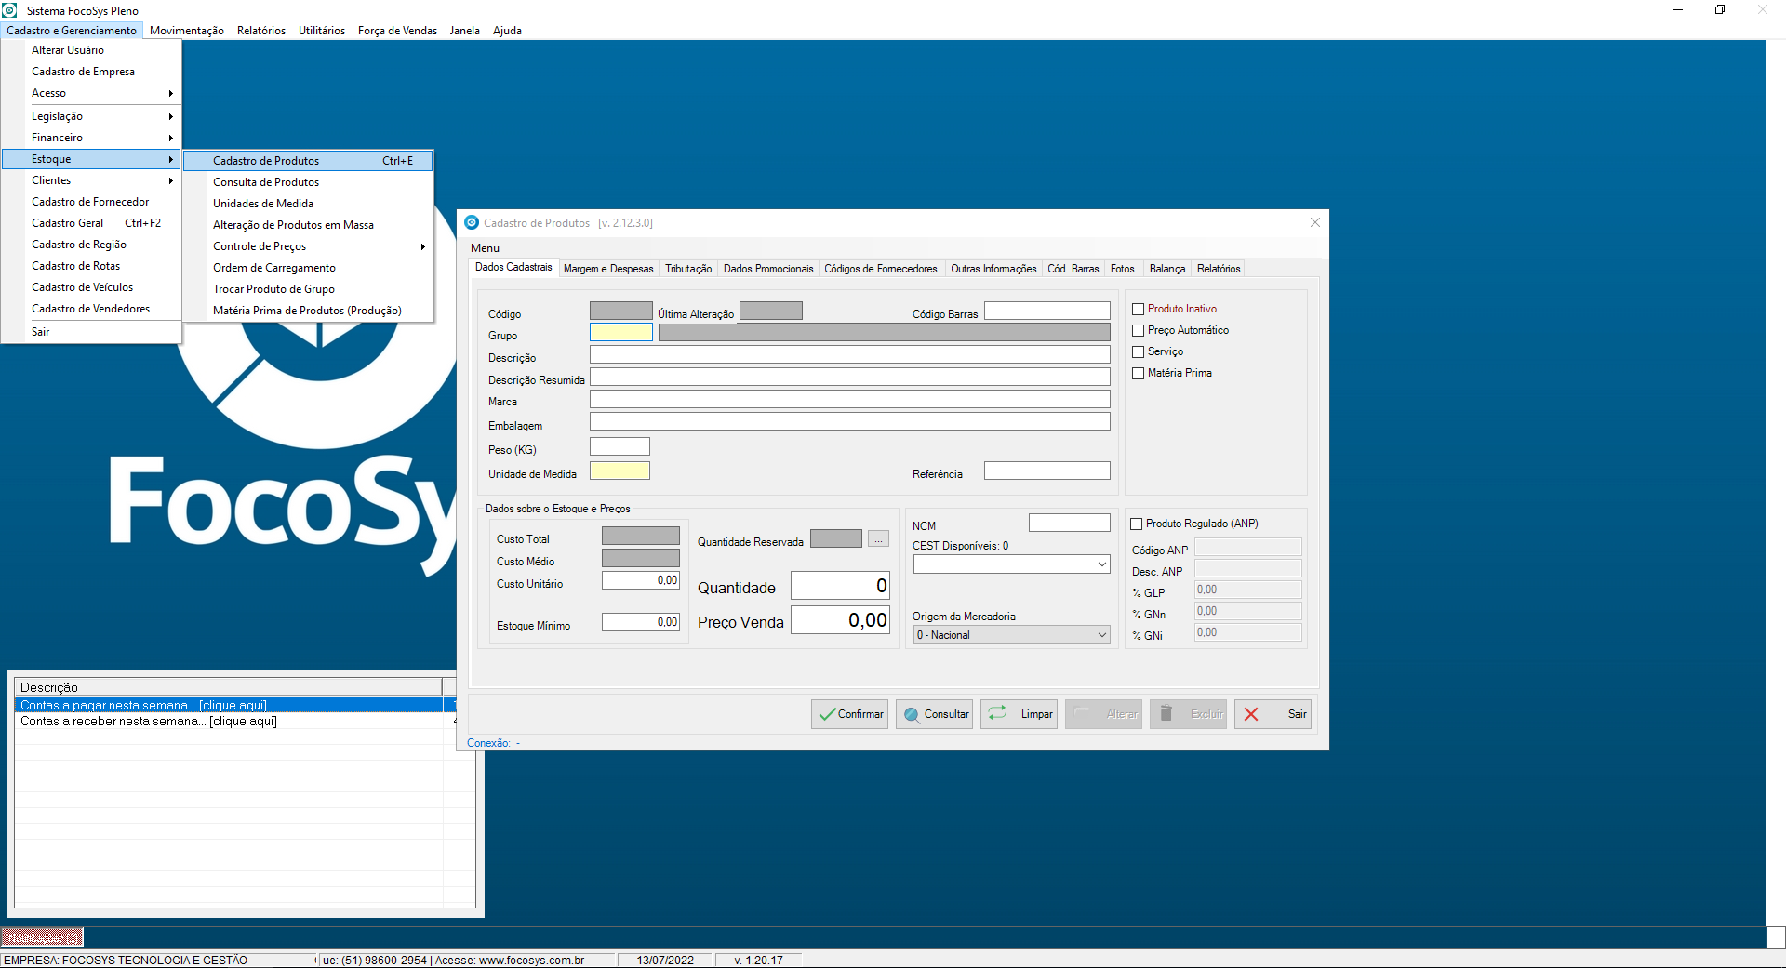Expand the Acesso submenu

91,93
